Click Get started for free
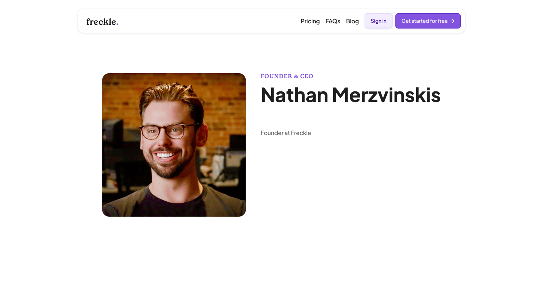The image size is (543, 292). click(x=428, y=21)
